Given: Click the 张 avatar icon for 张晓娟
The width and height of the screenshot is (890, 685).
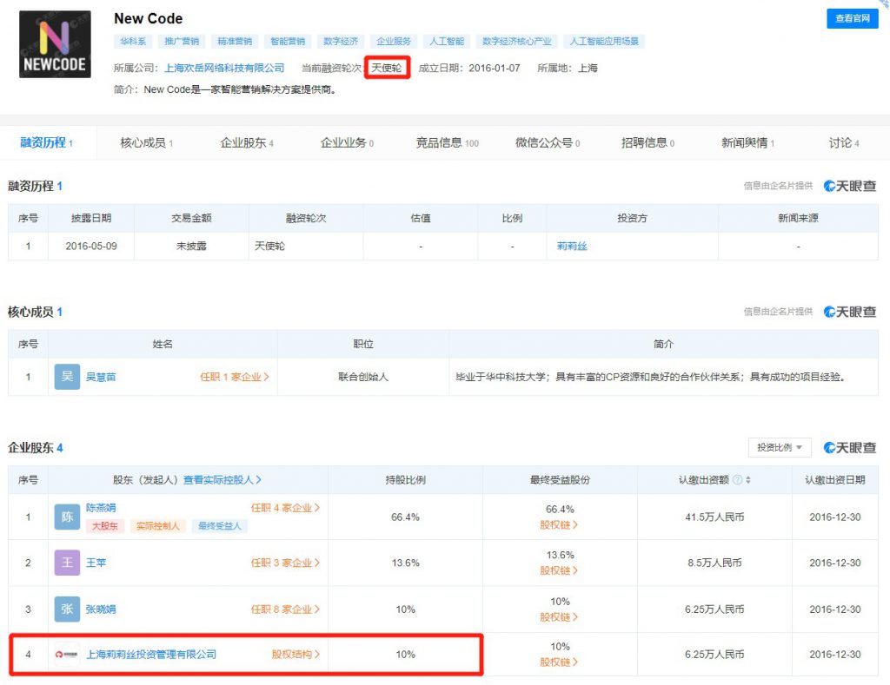Looking at the screenshot, I should [67, 609].
